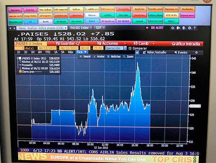216x163 pixels.
Task: Go back with the left arrow
Action: point(10,28)
